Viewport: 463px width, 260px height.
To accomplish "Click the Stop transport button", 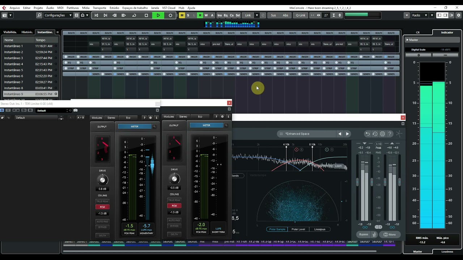I will pos(146,15).
